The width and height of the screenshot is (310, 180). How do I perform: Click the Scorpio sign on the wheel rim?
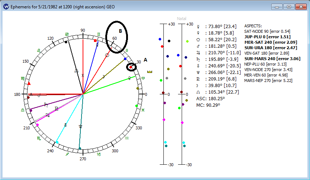click(39, 138)
